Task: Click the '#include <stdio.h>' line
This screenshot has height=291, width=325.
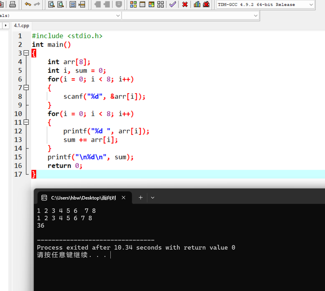Action: (x=67, y=36)
